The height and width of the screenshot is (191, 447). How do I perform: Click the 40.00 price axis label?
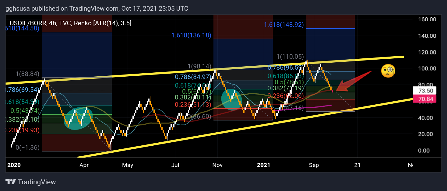(x=425, y=118)
